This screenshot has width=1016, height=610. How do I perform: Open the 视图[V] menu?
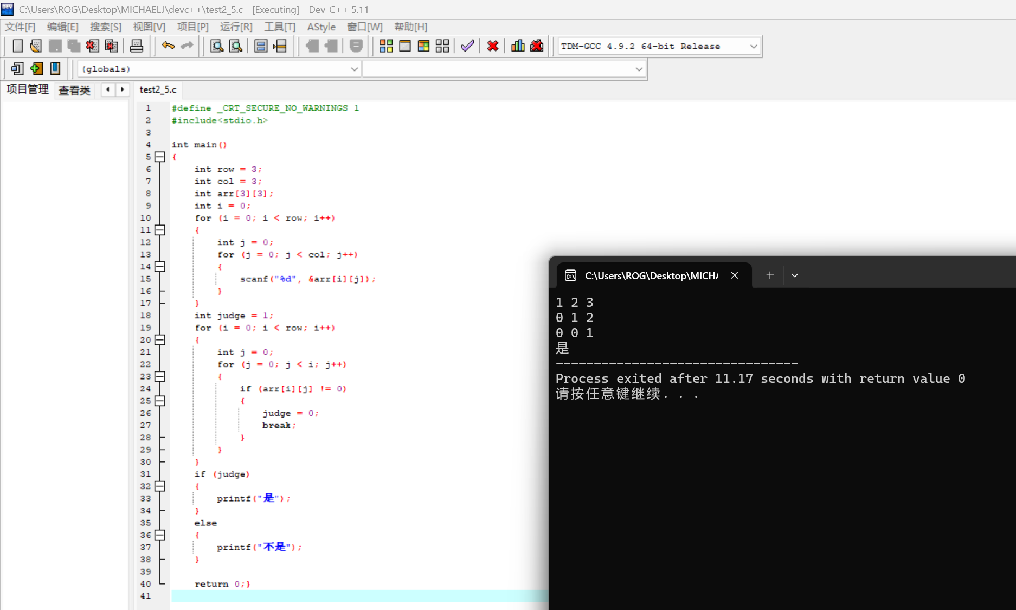149,27
